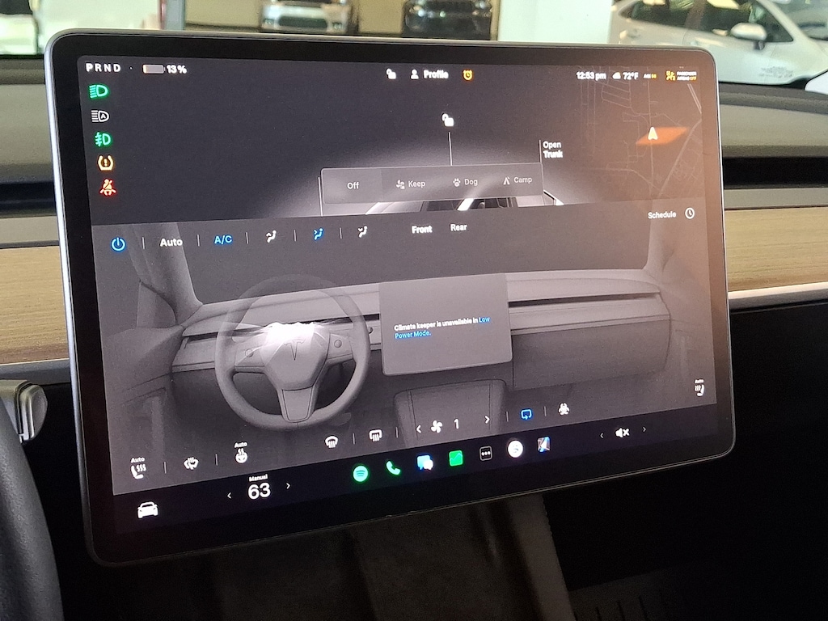Screen dimensions: 828x621
Task: Enable Auto climate mode
Action: tap(171, 243)
